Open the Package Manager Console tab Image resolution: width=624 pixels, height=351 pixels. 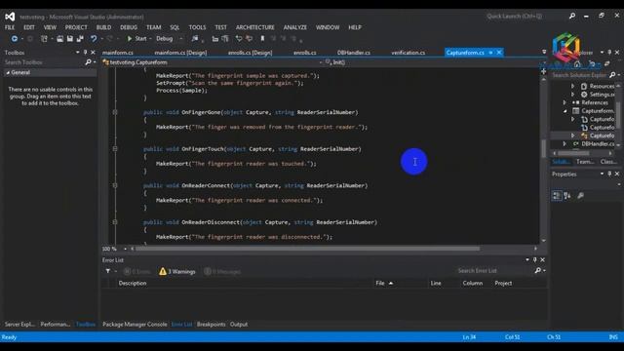tap(135, 325)
